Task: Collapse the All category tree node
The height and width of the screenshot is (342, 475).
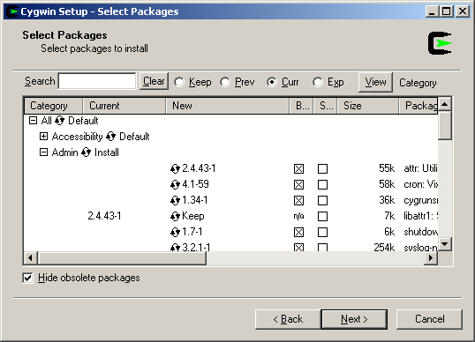Action: (x=33, y=121)
